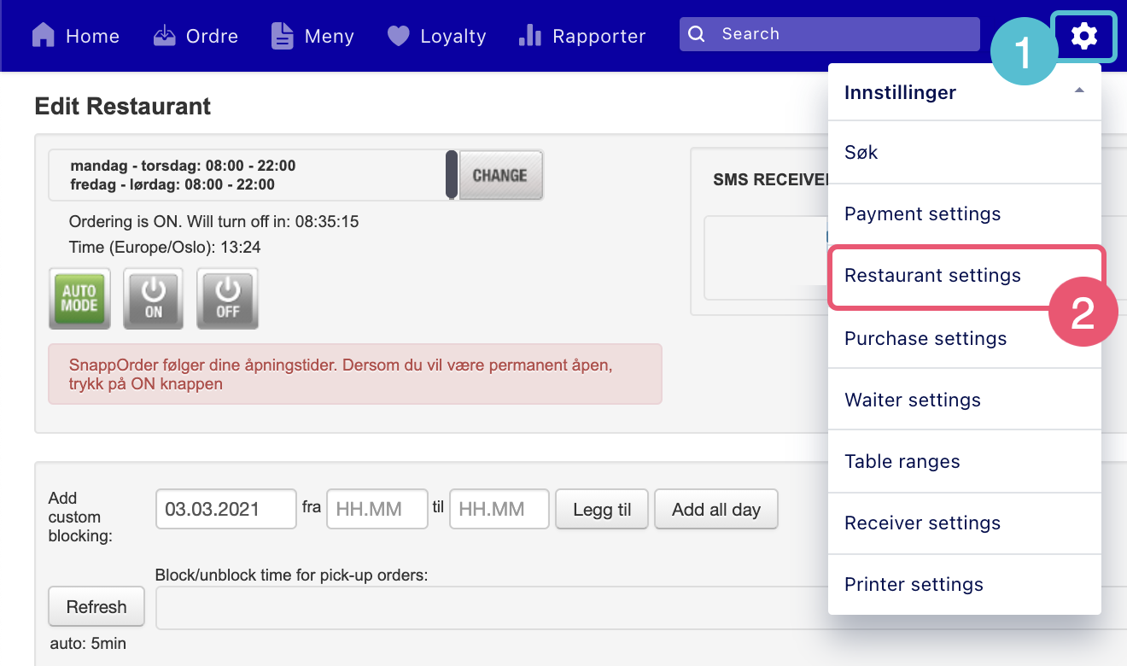This screenshot has height=666, width=1127.
Task: Switch ordering OFF
Action: tap(227, 299)
